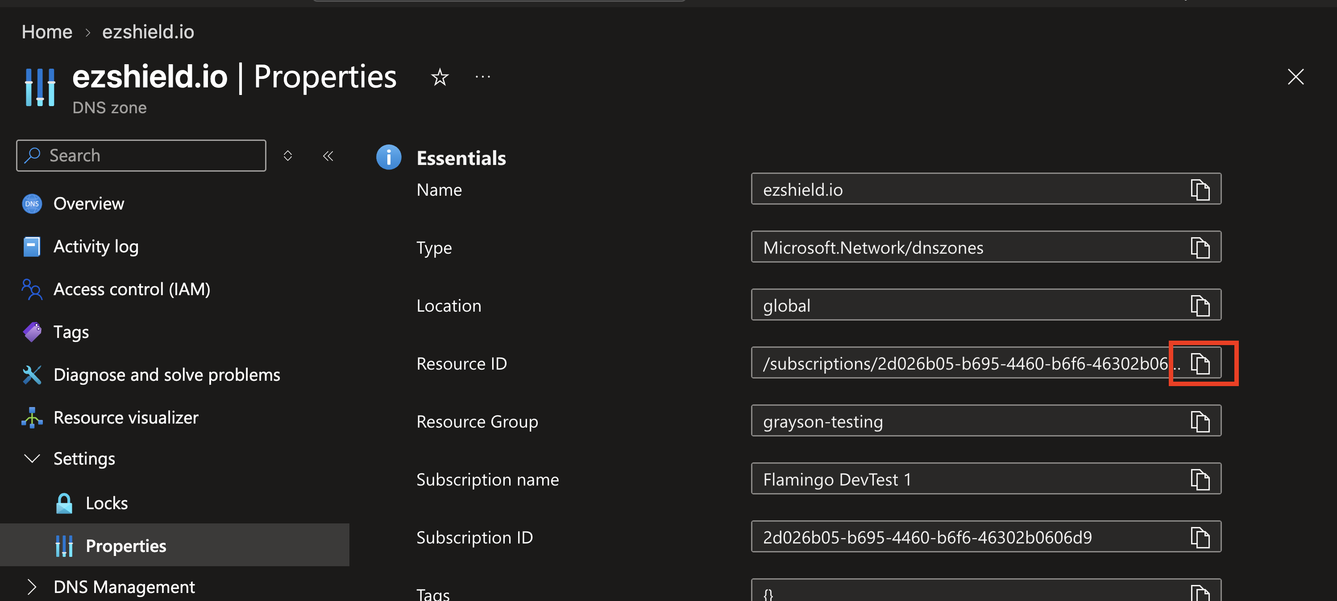Screen dimensions: 1337x601
Task: Copy the Location value global
Action: (1200, 305)
